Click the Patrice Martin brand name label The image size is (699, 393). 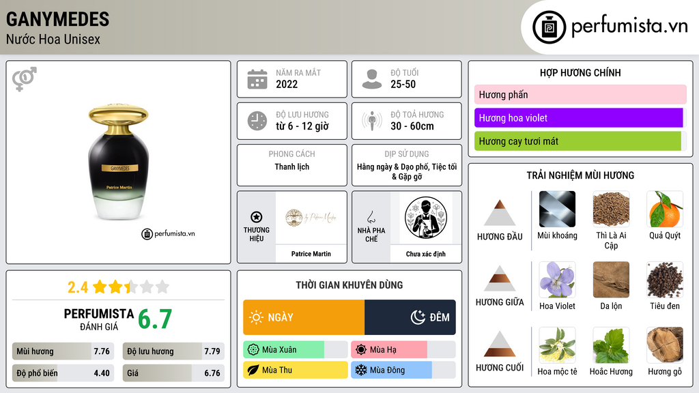[311, 254]
